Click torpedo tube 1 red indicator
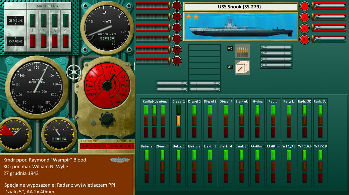 pos(177,6)
